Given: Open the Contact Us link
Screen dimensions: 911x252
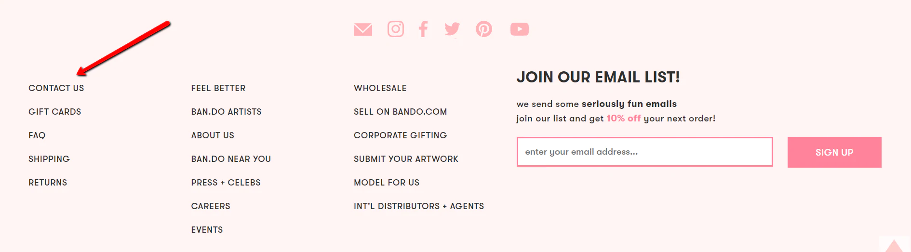Looking at the screenshot, I should [56, 88].
